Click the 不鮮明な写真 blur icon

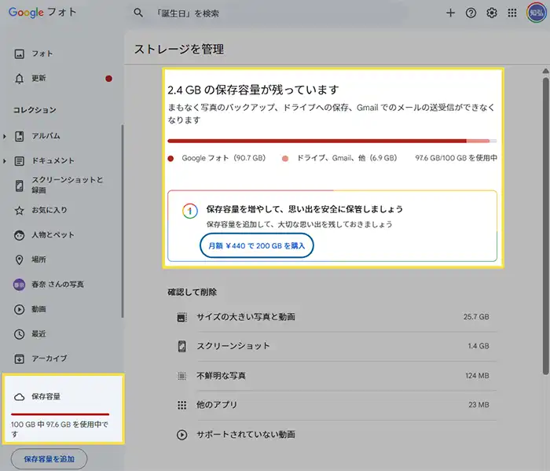tap(181, 376)
